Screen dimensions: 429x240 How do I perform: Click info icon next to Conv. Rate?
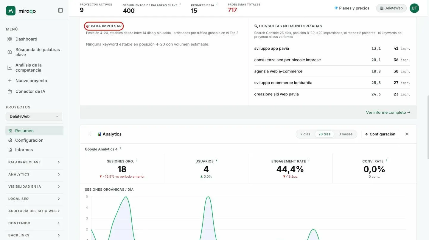(x=386, y=160)
